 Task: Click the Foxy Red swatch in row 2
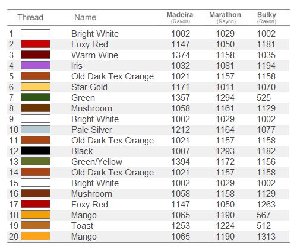point(36,44)
